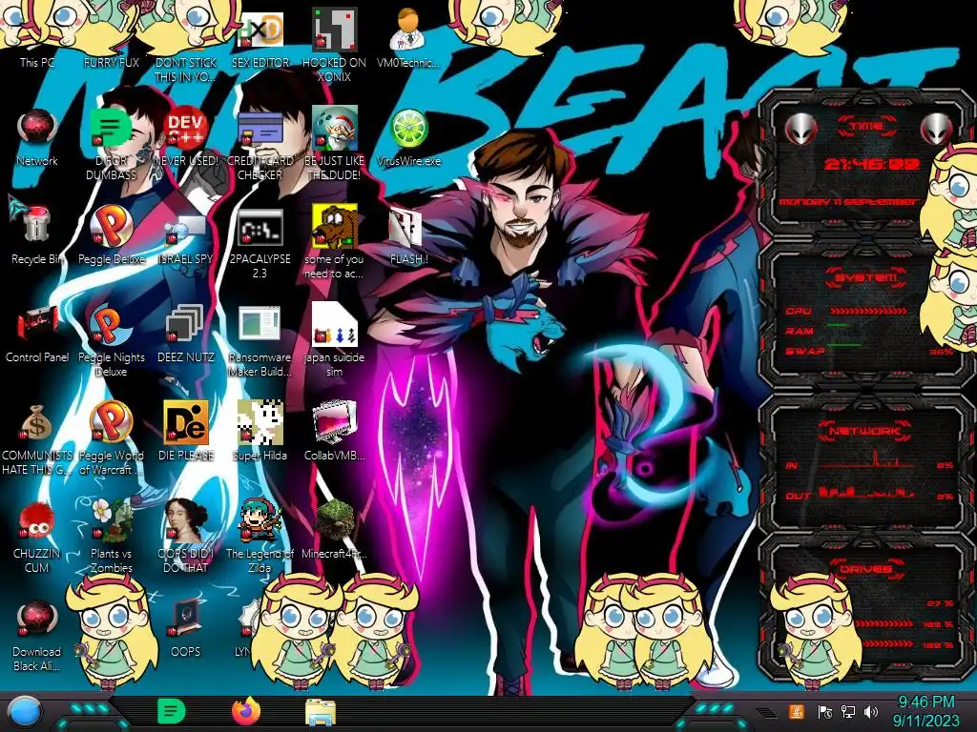The image size is (977, 732).
Task: Click the DRIVES header in widget
Action: [864, 569]
